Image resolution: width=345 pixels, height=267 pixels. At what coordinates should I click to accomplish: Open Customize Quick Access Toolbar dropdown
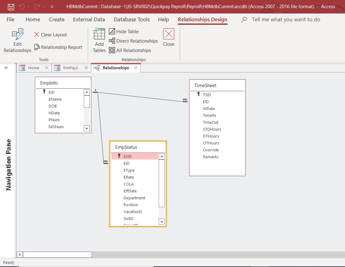[52, 7]
